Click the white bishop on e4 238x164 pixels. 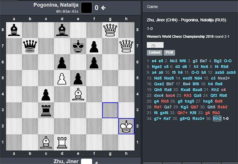tap(78, 94)
